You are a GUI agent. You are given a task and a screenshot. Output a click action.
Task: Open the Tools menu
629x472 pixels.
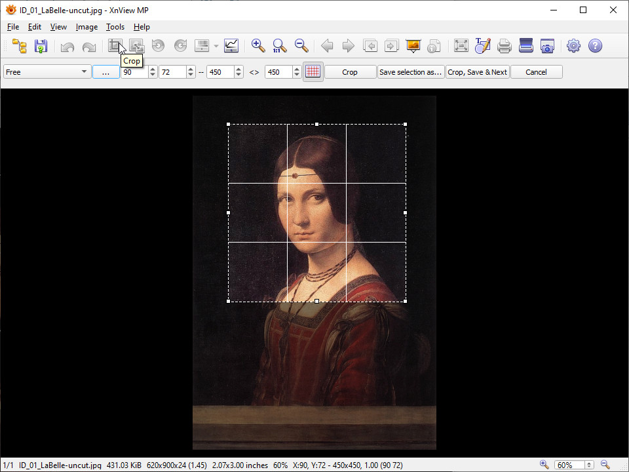pyautogui.click(x=115, y=27)
